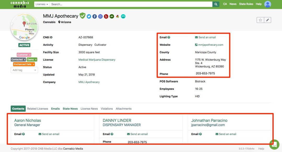Click the jparracino@gmail.com text
The width and height of the screenshot is (282, 152).
pos(208,125)
